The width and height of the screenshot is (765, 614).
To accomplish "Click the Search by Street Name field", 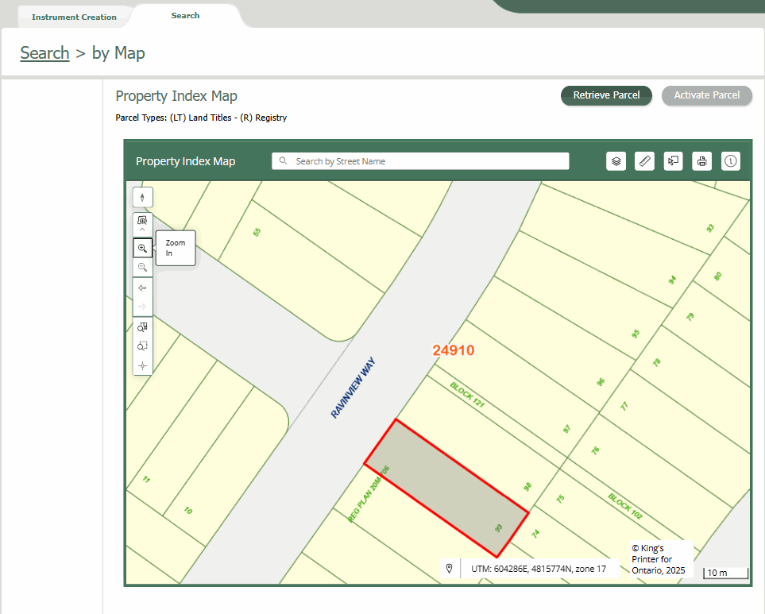I will (420, 161).
